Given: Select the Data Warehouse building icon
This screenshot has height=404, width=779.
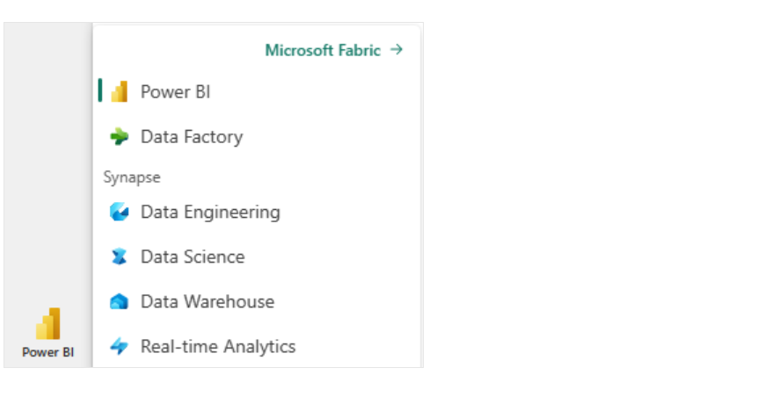Looking at the screenshot, I should (x=120, y=301).
